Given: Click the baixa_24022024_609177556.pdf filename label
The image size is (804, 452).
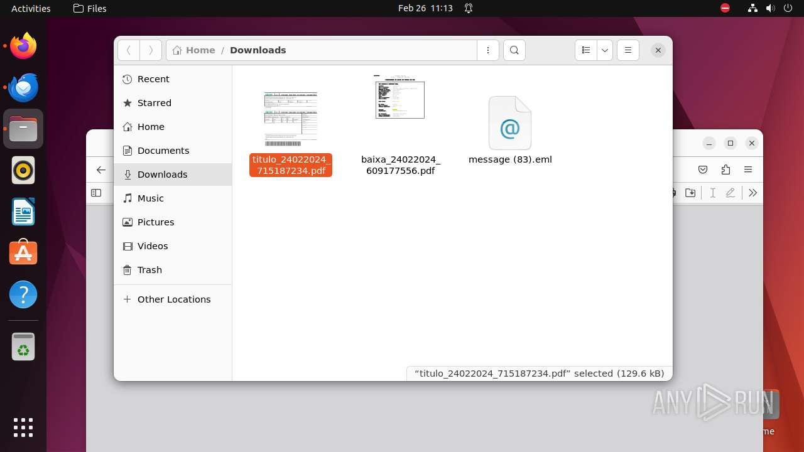Looking at the screenshot, I should coord(401,165).
